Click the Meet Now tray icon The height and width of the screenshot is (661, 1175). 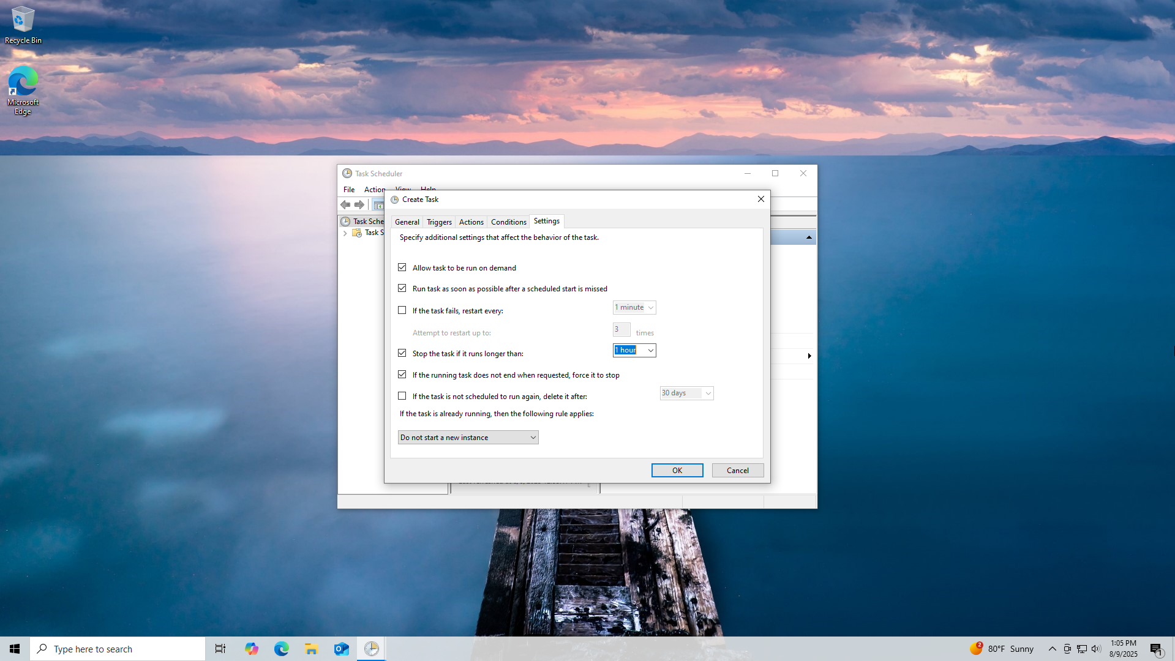tap(1067, 649)
